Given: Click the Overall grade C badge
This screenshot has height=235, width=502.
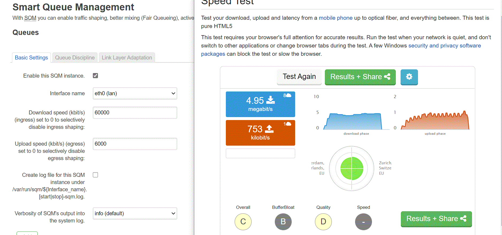Looking at the screenshot, I should coord(243,222).
